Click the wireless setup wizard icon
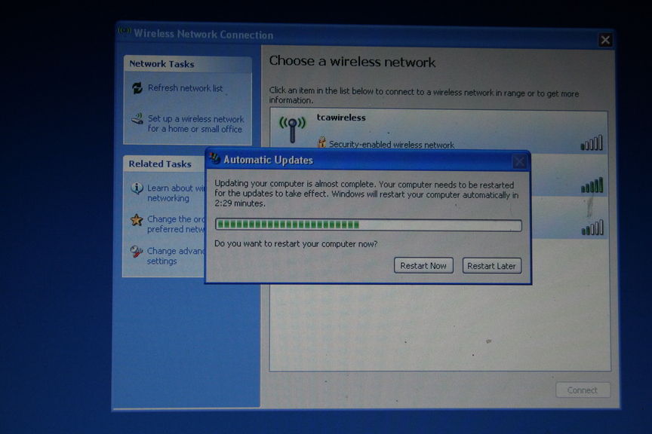The width and height of the screenshot is (652, 434). [137, 119]
